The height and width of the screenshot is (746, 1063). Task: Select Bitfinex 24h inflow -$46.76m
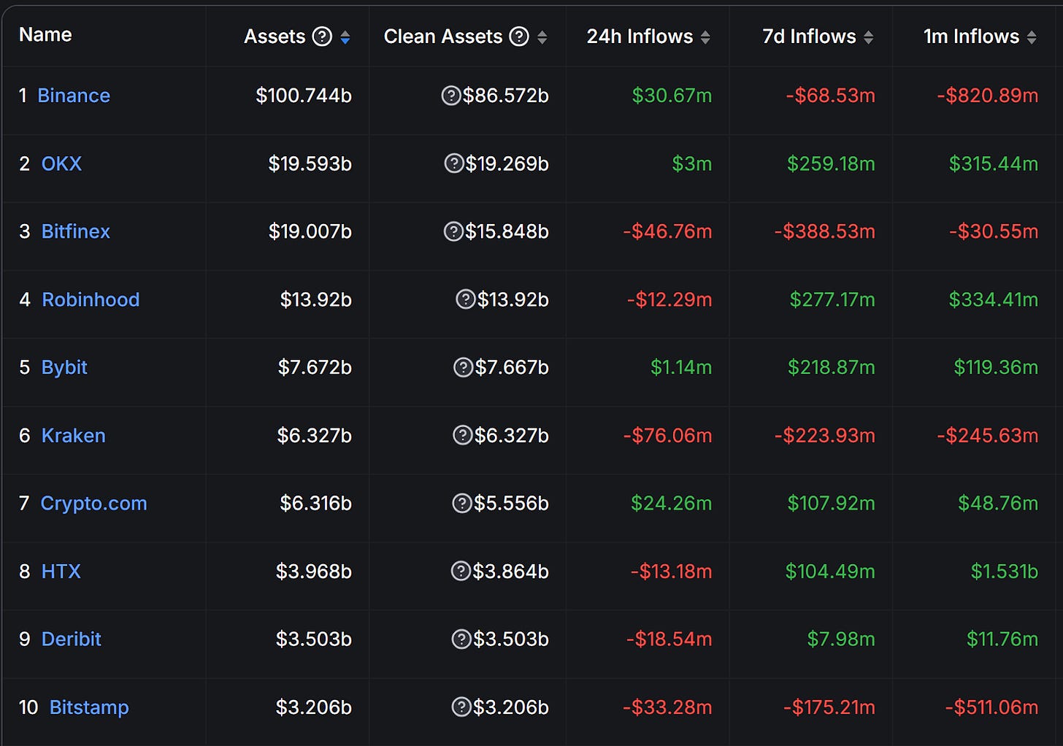click(667, 231)
